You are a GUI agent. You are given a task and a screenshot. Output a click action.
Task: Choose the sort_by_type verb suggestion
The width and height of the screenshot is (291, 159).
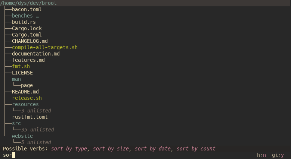click(x=69, y=149)
